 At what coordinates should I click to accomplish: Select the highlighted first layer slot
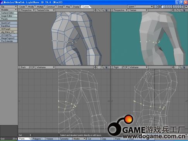click(x=162, y=7)
